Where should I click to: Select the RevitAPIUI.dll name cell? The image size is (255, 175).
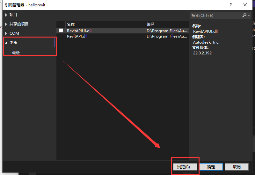[x=79, y=31]
